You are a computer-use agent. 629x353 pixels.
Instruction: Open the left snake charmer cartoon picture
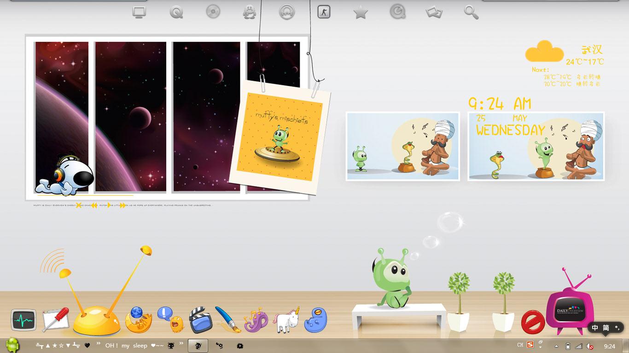403,146
